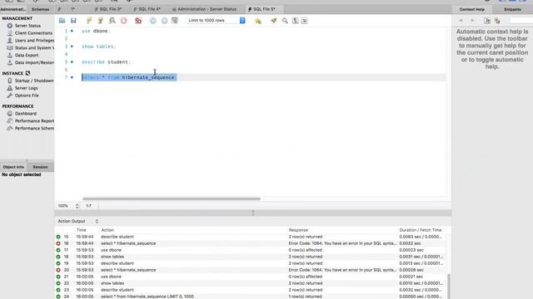533x299 pixels.
Task: Select output row 24 select LIMIT action
Action: 147,297
